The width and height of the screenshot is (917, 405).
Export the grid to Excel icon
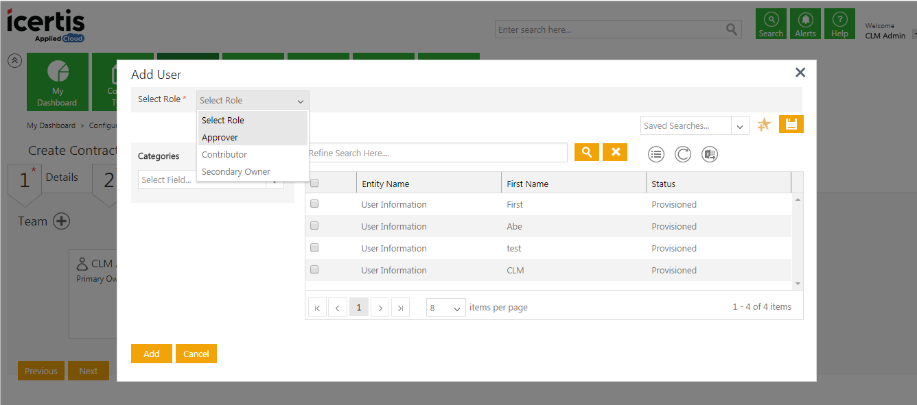point(710,154)
